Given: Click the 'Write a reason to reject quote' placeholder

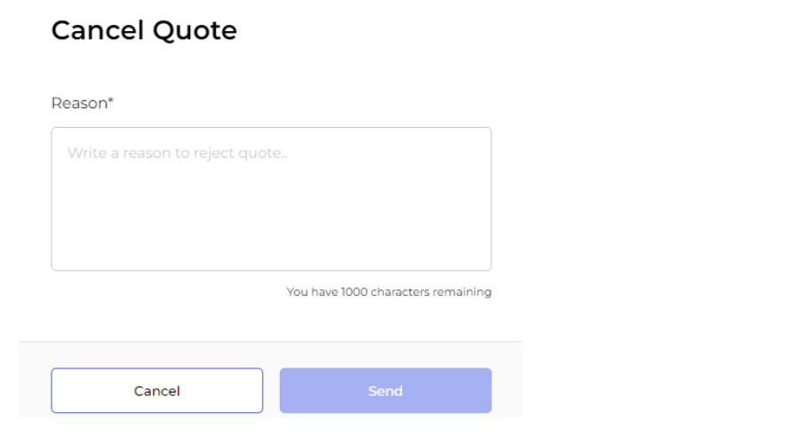Looking at the screenshot, I should 178,153.
